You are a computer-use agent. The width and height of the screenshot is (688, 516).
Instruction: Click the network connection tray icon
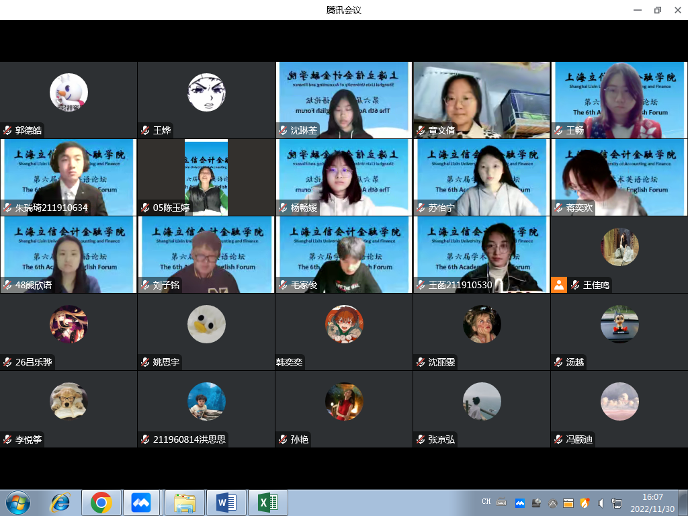pyautogui.click(x=617, y=503)
